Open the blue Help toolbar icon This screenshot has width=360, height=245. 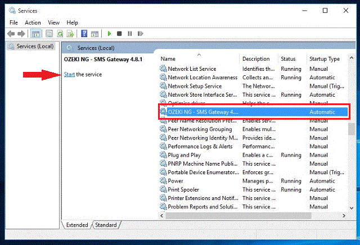coord(84,34)
